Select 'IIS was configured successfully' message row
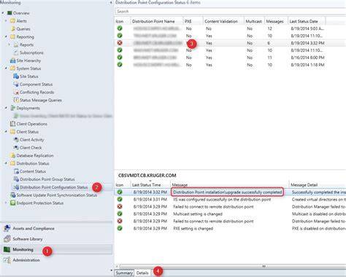Screen dimensions: 346x277 tap(230, 200)
